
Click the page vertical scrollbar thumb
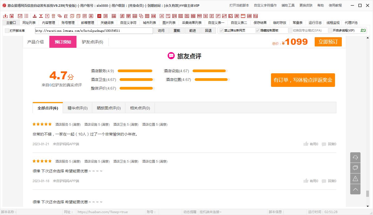[368, 194]
